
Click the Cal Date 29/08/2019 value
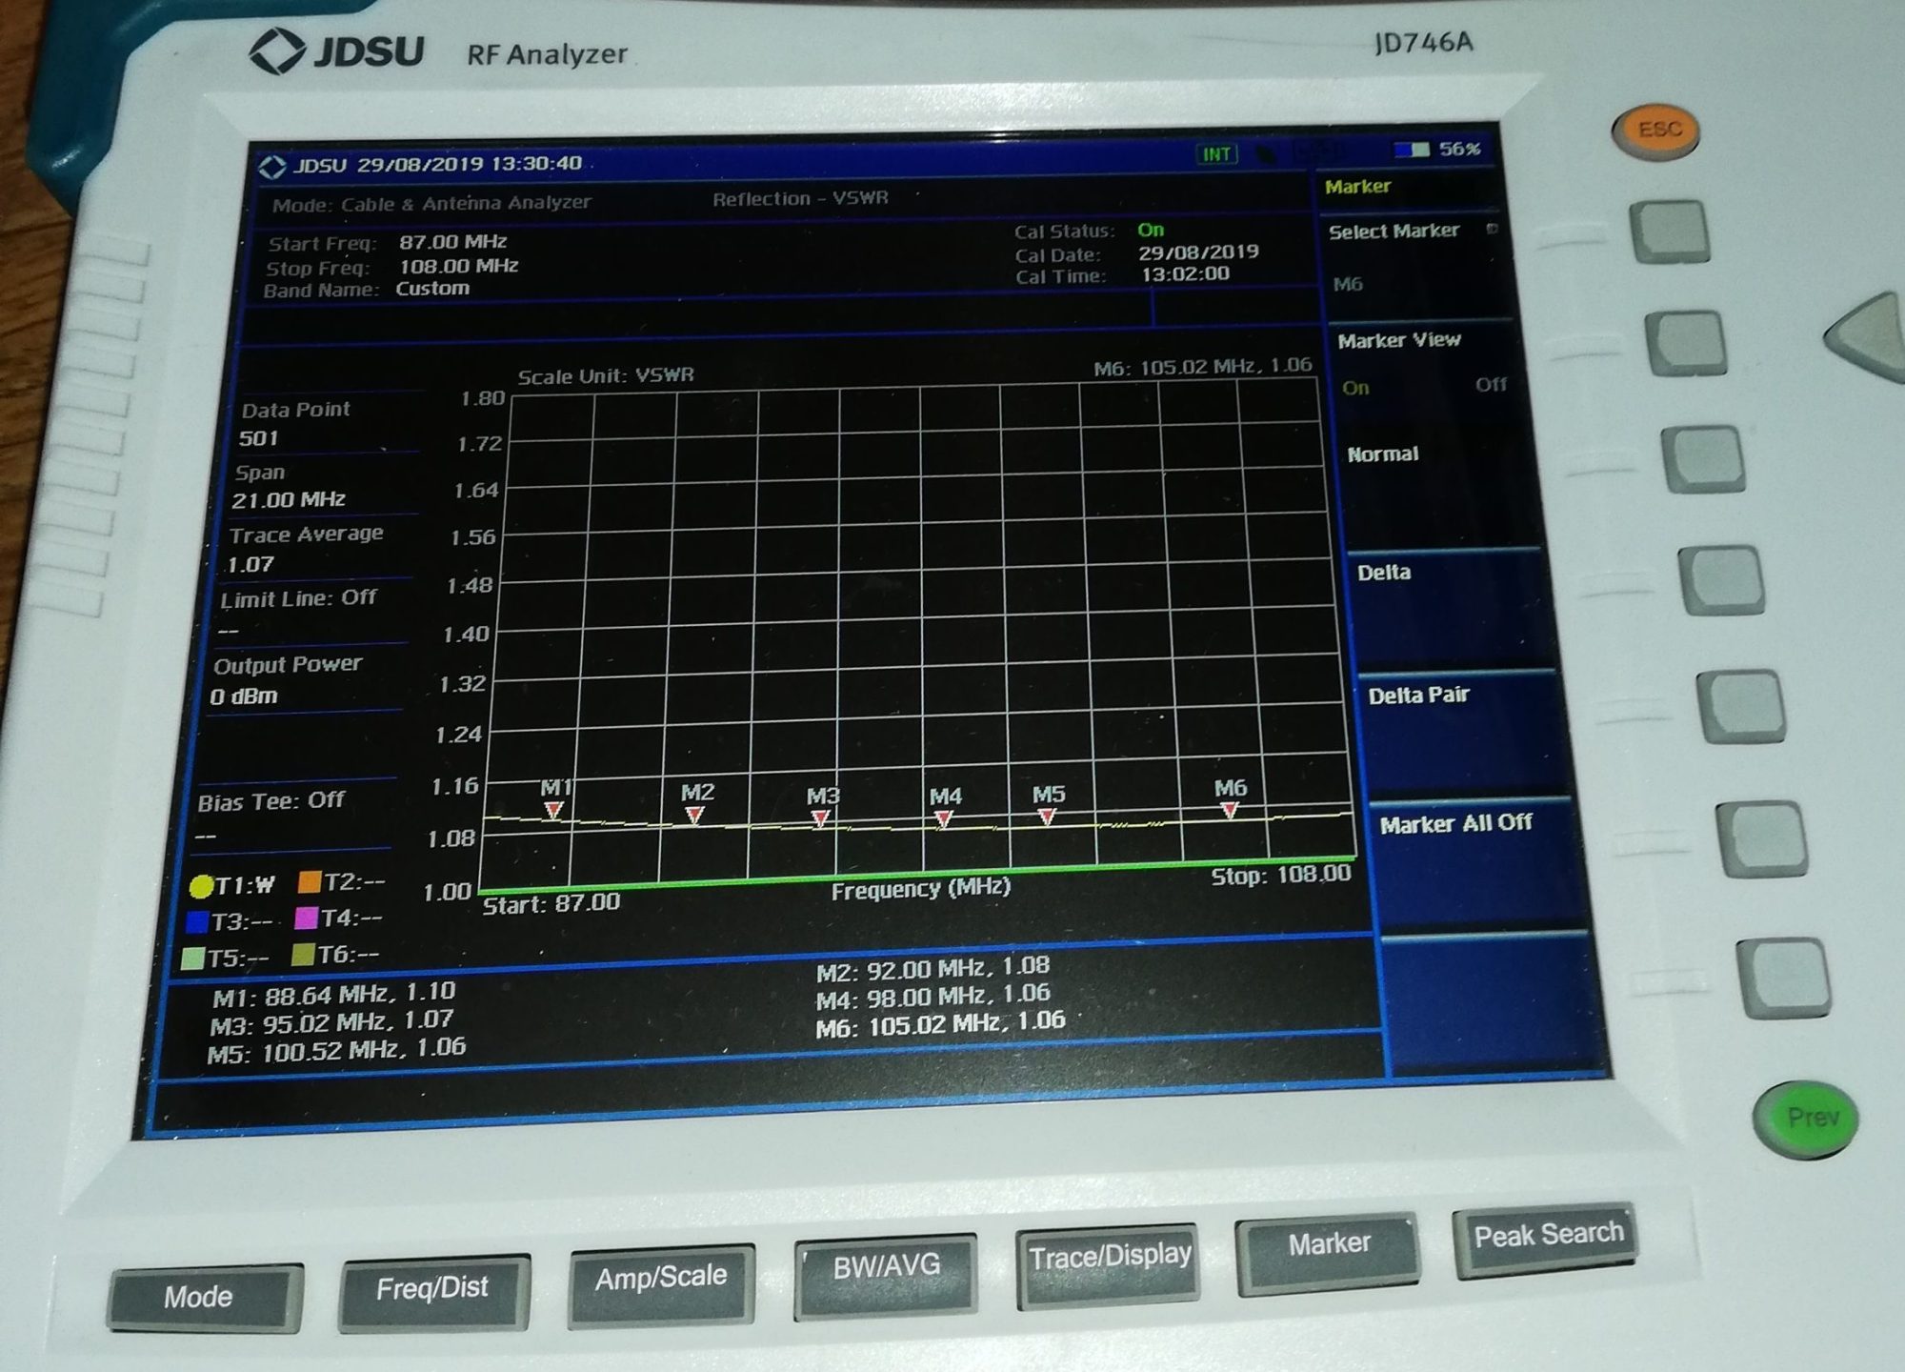[x=1198, y=252]
